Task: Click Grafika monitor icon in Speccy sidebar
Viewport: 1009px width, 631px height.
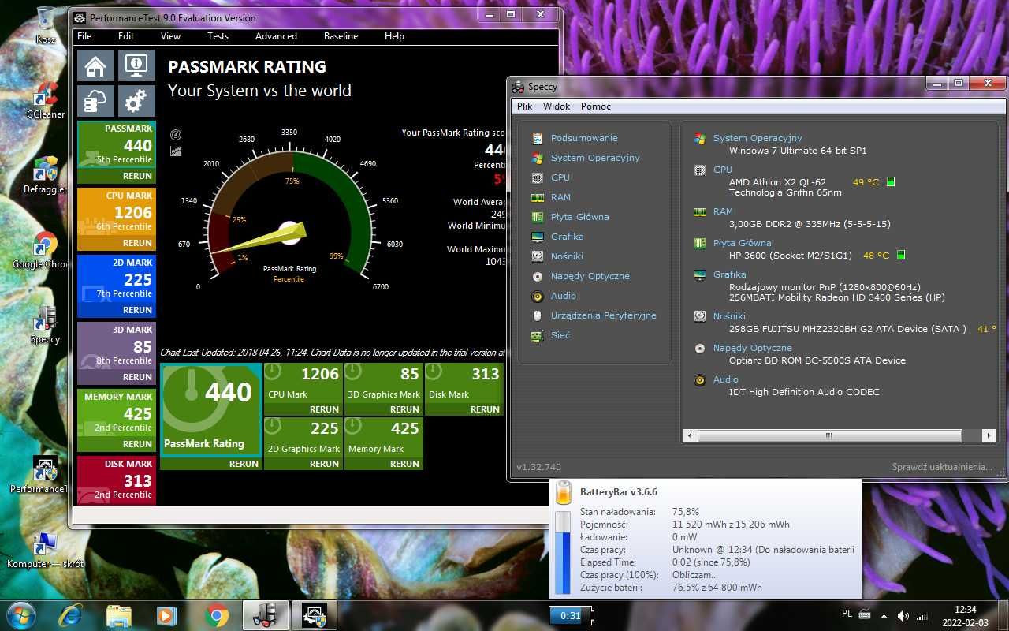Action: 538,237
